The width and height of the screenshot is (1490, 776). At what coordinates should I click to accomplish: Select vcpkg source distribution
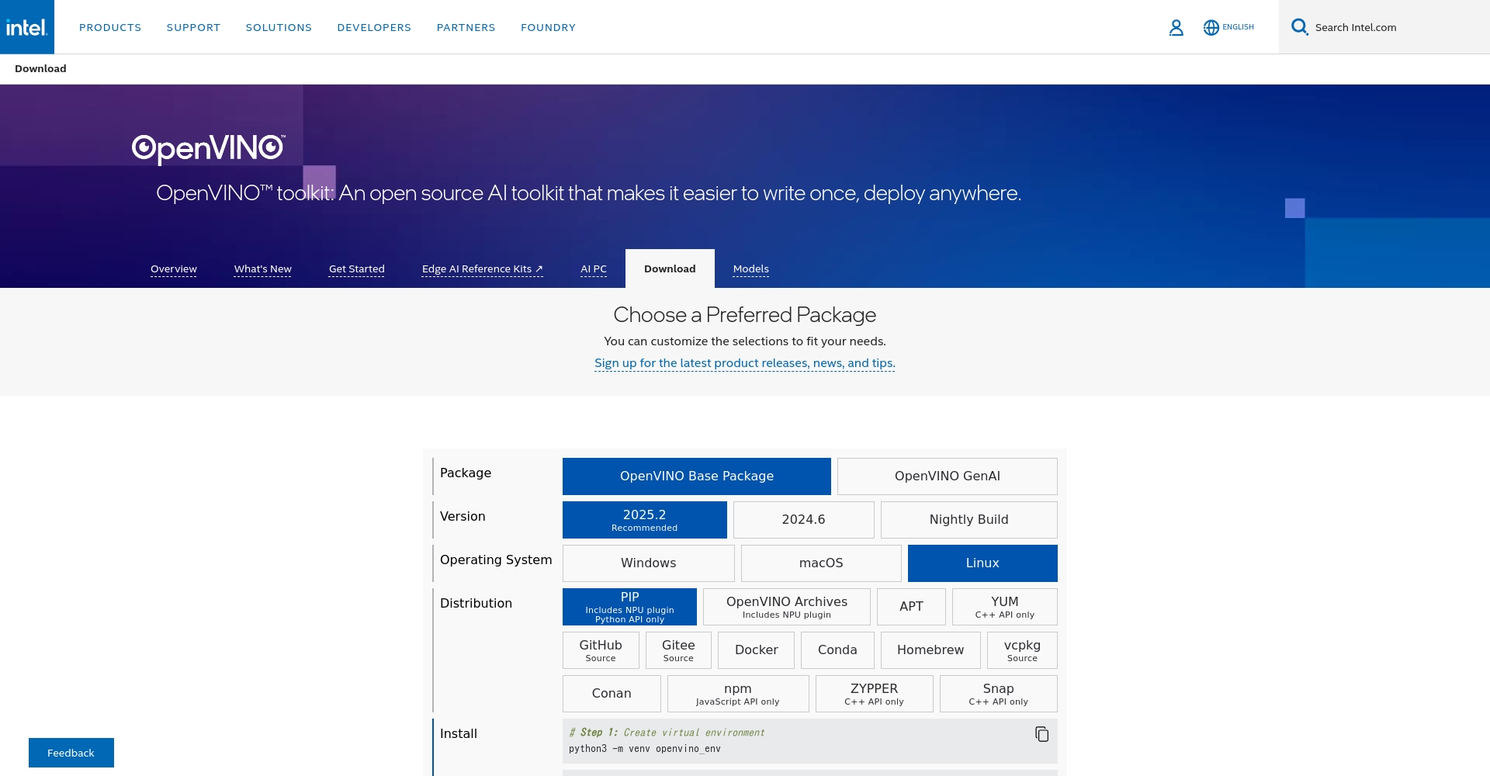pos(1022,650)
